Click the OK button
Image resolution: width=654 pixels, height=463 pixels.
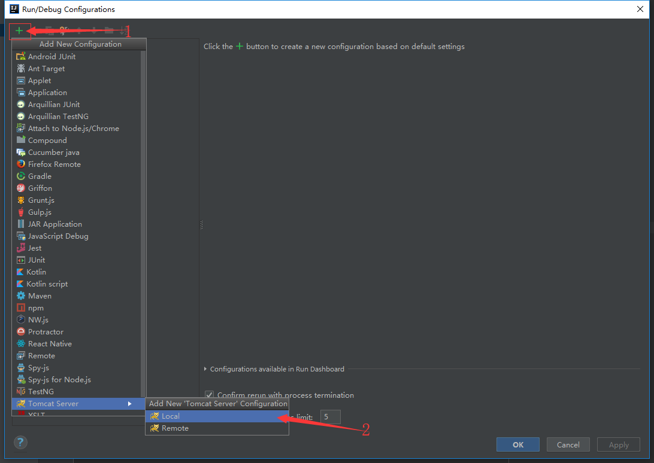(517, 444)
